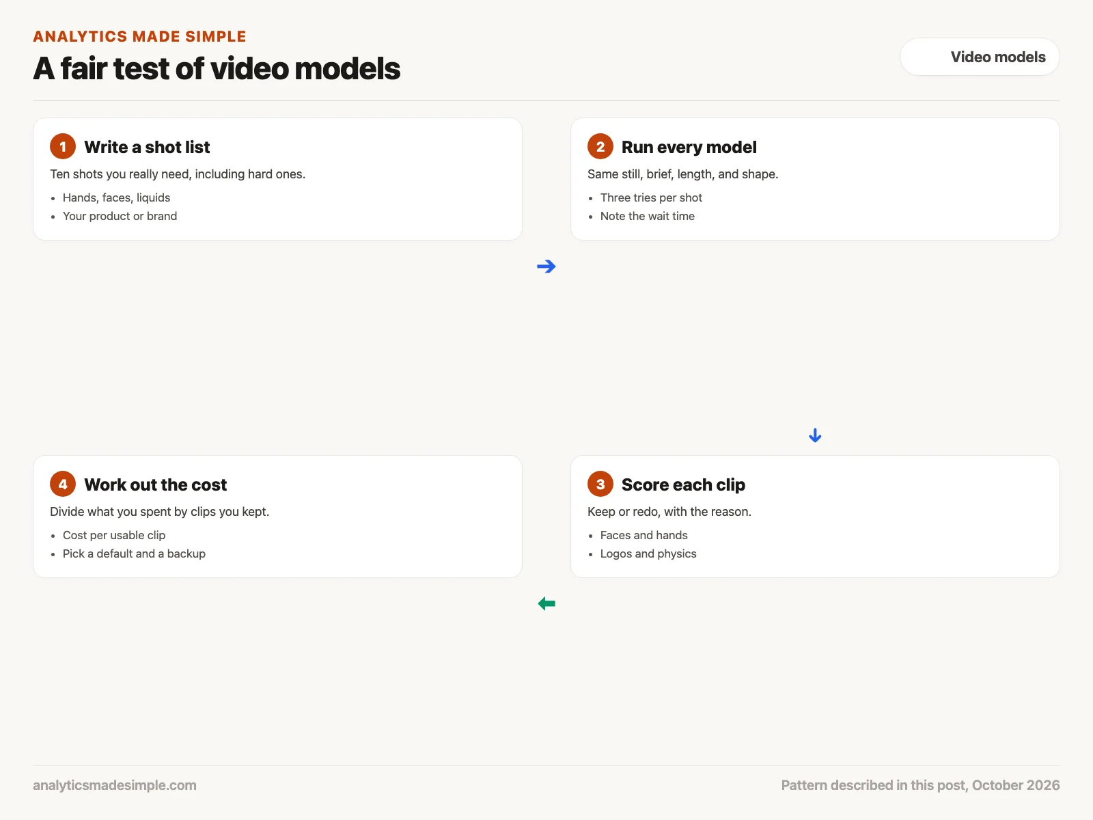This screenshot has width=1093, height=820.
Task: Click the green left arrow pointing to step 4
Action: tap(546, 603)
